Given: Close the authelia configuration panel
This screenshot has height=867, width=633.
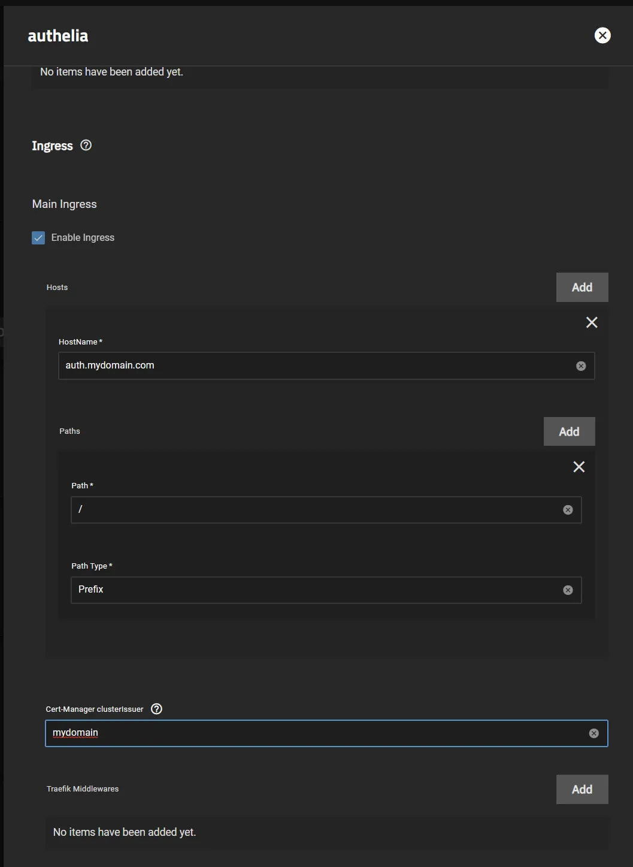Looking at the screenshot, I should (x=602, y=35).
